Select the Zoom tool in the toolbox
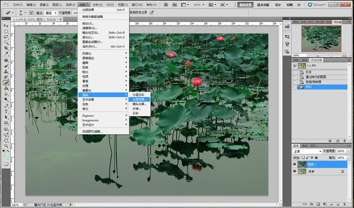The height and width of the screenshot is (208, 354). pos(6,146)
